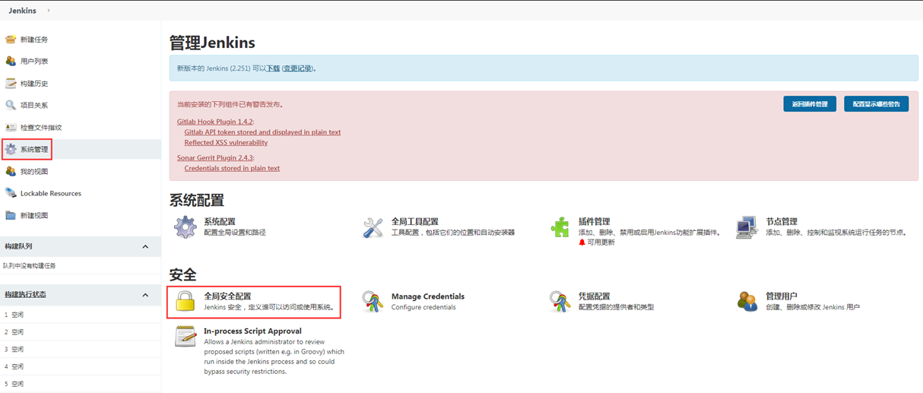Image resolution: width=923 pixels, height=393 pixels.
Task: Click the 队列中没有构建任务 text
Action: [x=30, y=266]
